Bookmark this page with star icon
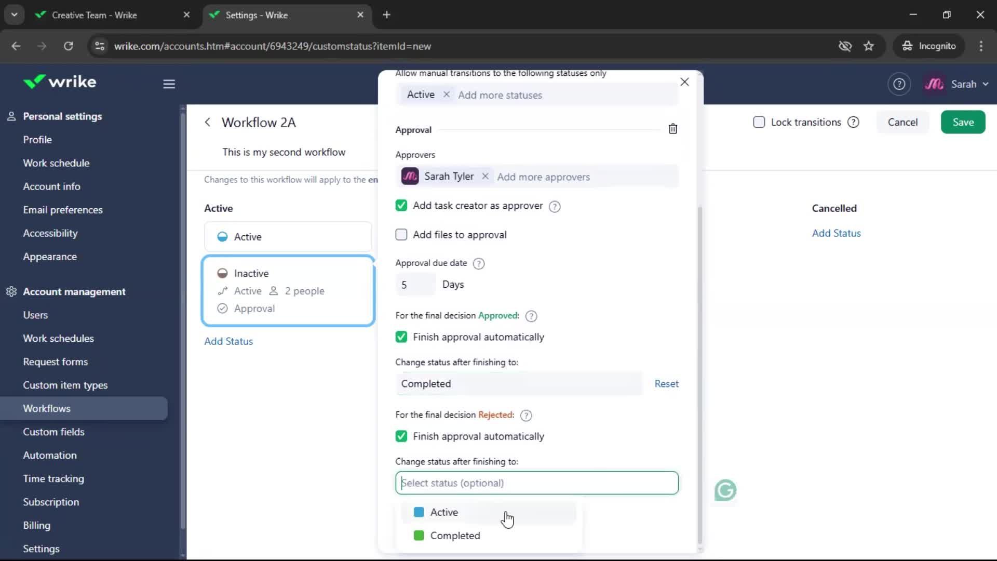 coord(869,46)
